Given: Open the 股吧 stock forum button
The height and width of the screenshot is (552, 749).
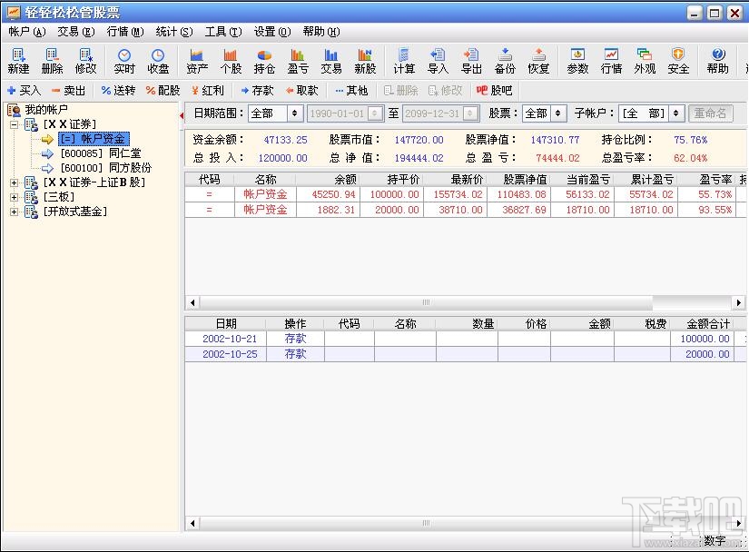Looking at the screenshot, I should point(495,90).
